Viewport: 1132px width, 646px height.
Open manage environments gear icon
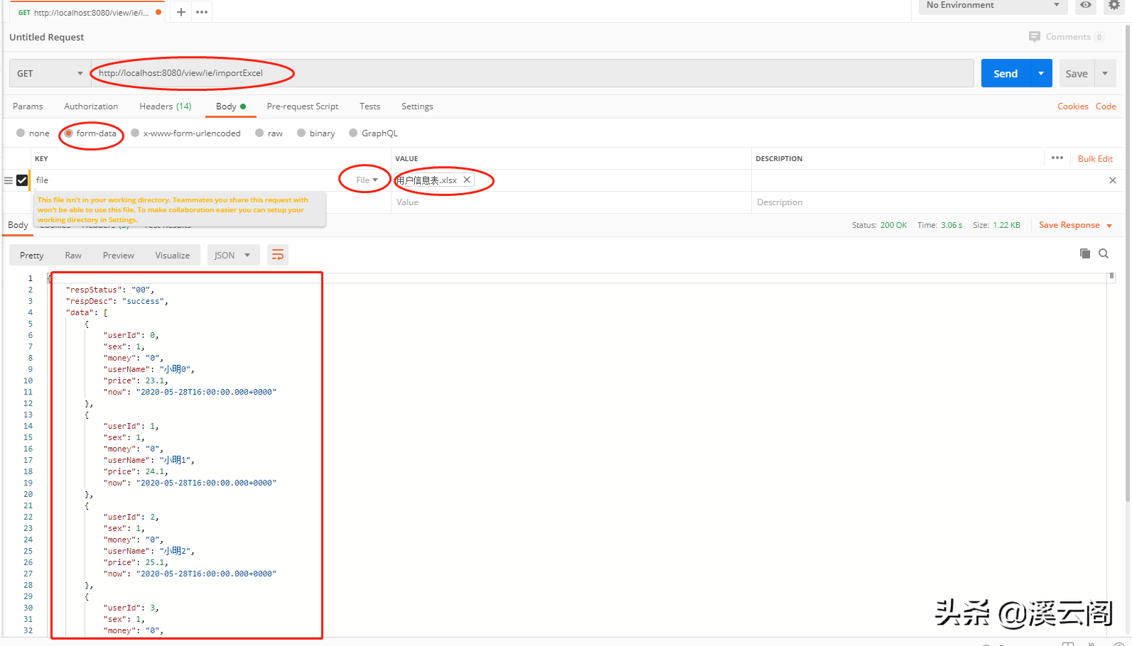coord(1114,5)
